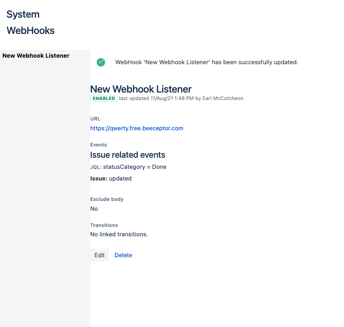
Task: Click the green success checkmark icon
Action: 101,62
